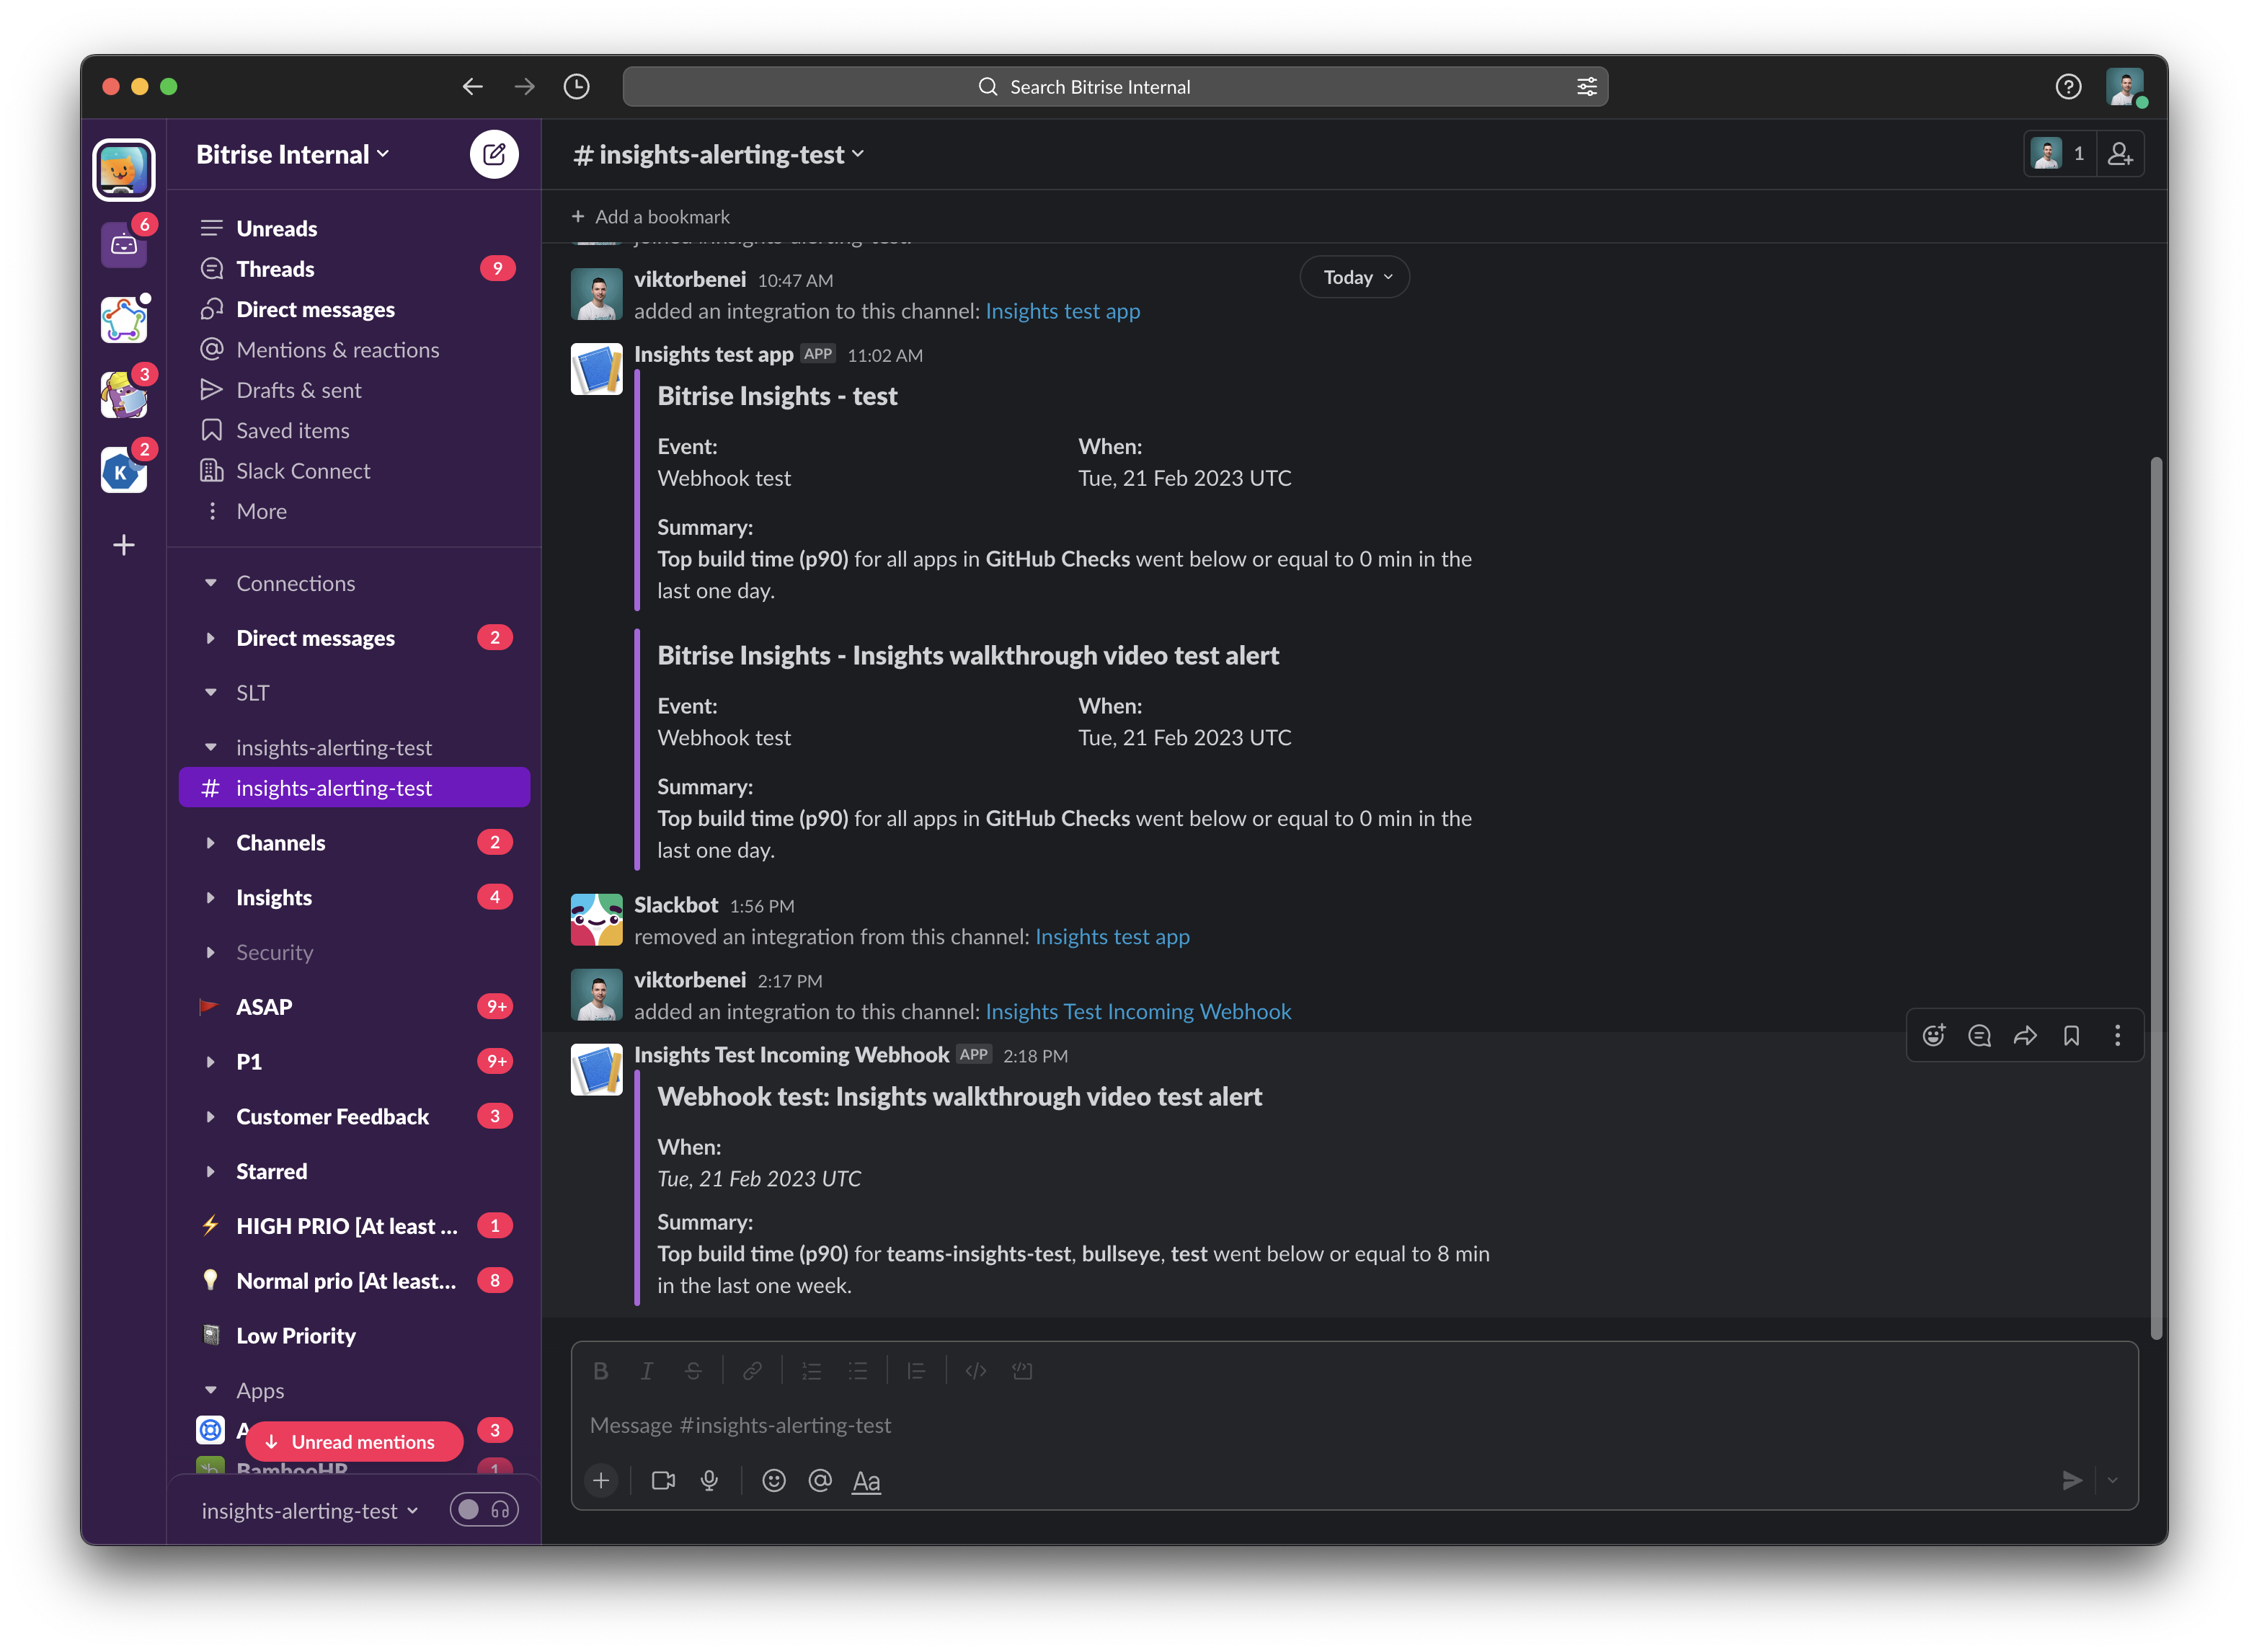
Task: Go back with the left arrow
Action: (x=472, y=87)
